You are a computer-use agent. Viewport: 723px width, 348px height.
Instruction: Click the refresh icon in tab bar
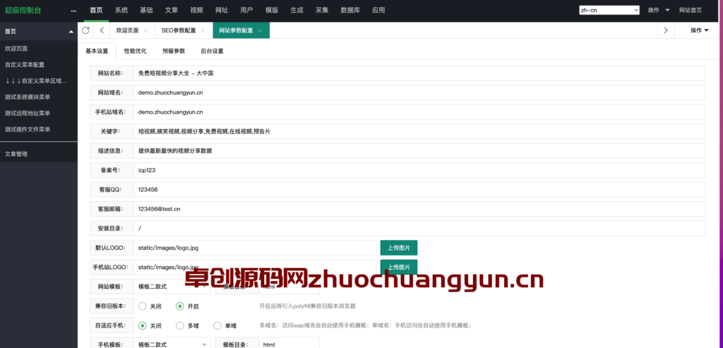[85, 30]
